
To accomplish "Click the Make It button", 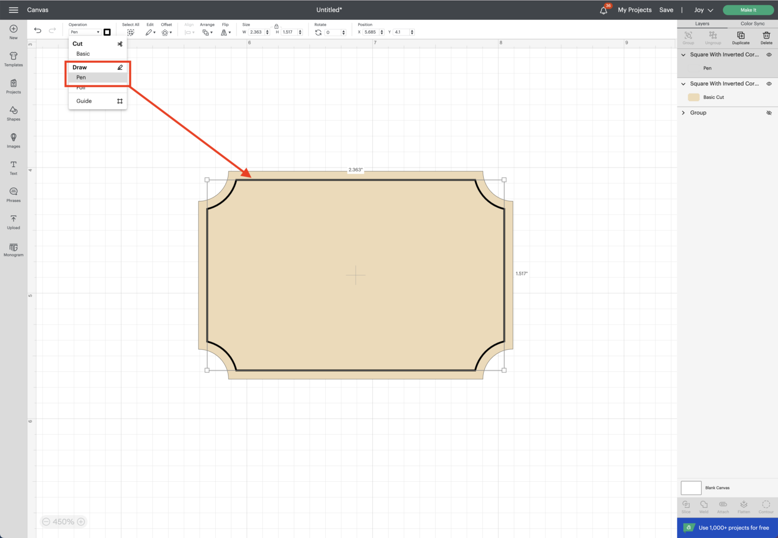I will click(748, 10).
